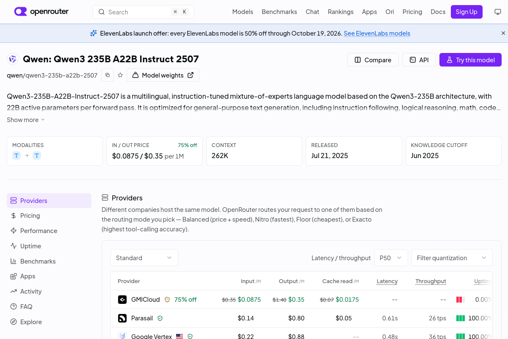The height and width of the screenshot is (339, 508).
Task: Select Pricing in the sidebar
Action: 49,216
